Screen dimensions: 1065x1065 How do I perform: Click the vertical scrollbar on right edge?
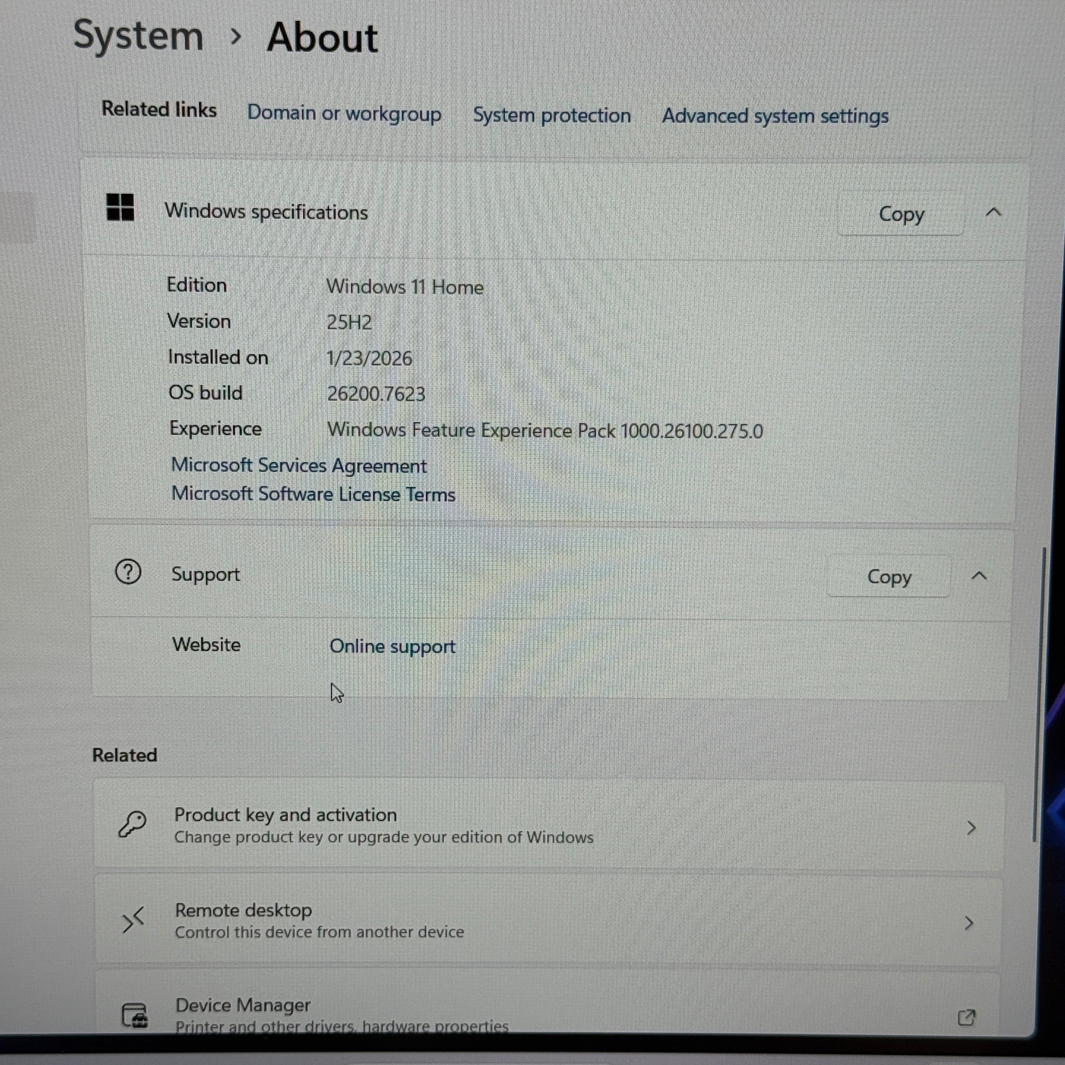(x=1038, y=694)
